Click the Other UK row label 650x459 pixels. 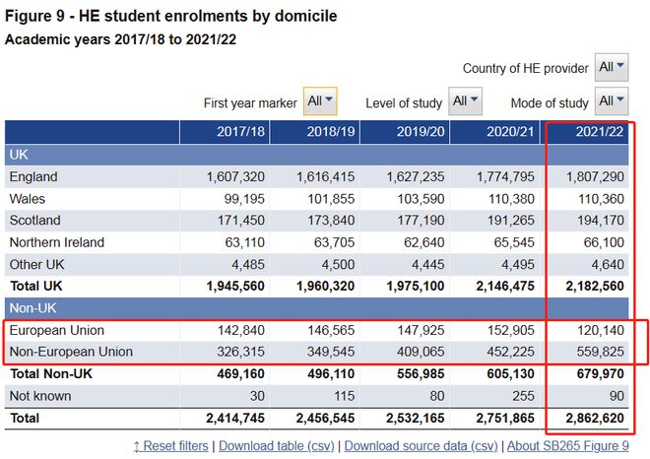pyautogui.click(x=36, y=264)
